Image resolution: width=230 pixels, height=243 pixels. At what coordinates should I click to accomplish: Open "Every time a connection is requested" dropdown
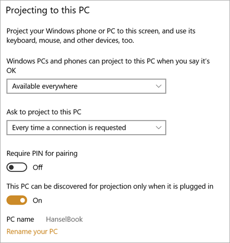click(86, 128)
